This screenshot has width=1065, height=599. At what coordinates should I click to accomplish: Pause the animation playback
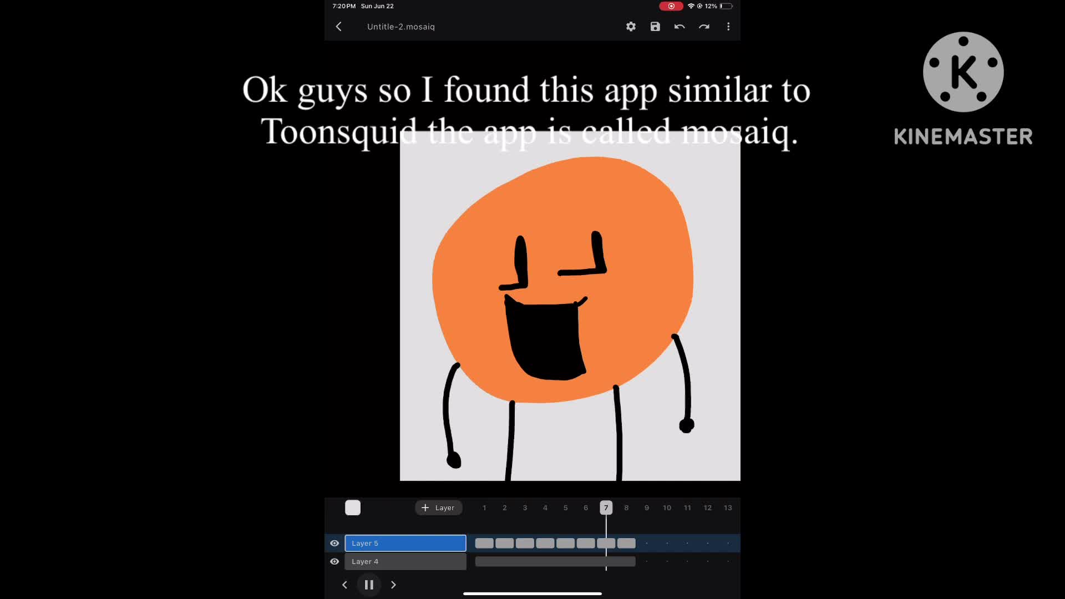tap(369, 585)
